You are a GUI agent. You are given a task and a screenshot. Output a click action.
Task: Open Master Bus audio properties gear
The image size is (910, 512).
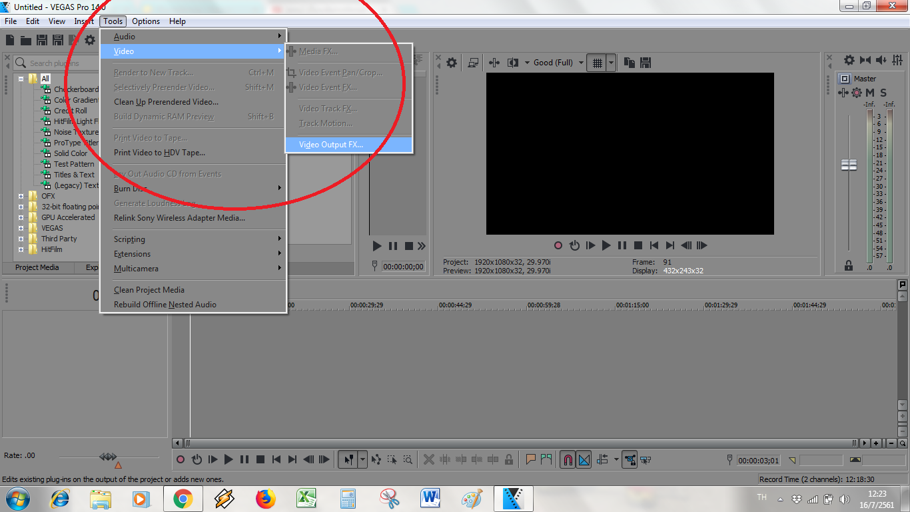(x=849, y=60)
